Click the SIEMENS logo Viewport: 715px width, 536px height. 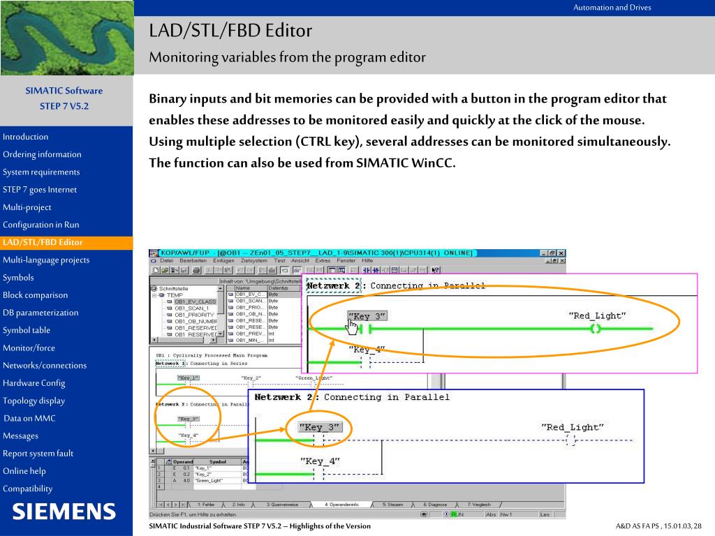[64, 512]
